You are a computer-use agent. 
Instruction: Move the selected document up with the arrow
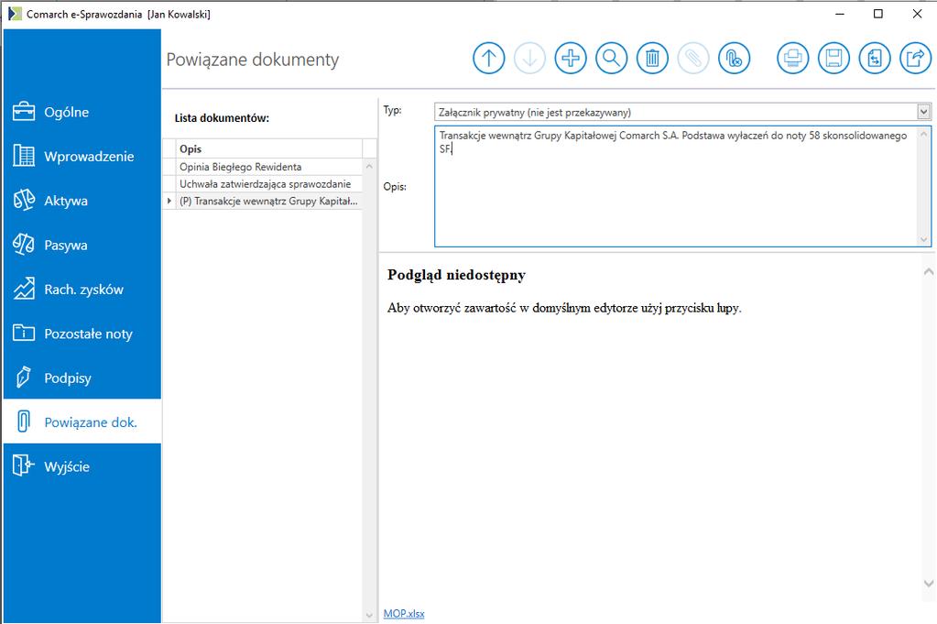point(489,58)
